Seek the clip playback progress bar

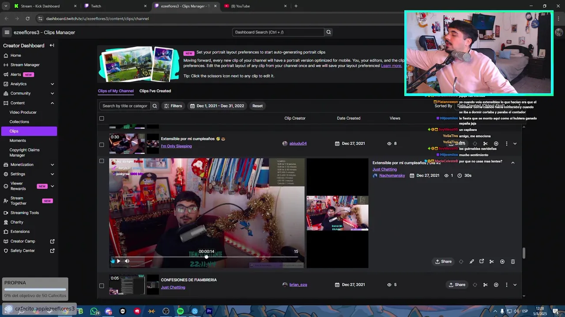206,257
